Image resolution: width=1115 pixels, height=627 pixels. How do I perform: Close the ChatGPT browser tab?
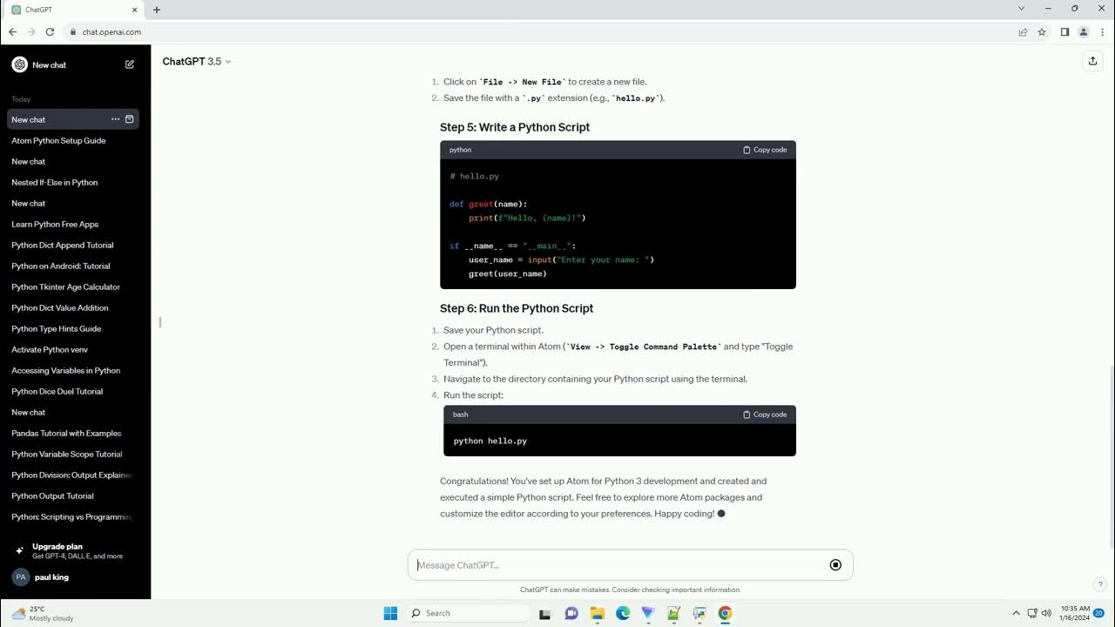click(134, 10)
